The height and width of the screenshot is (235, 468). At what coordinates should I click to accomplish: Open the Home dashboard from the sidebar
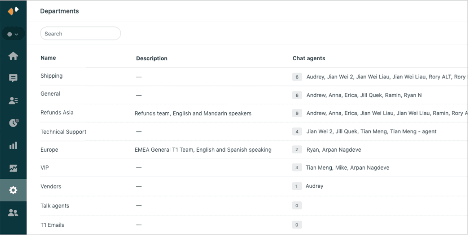[13, 56]
